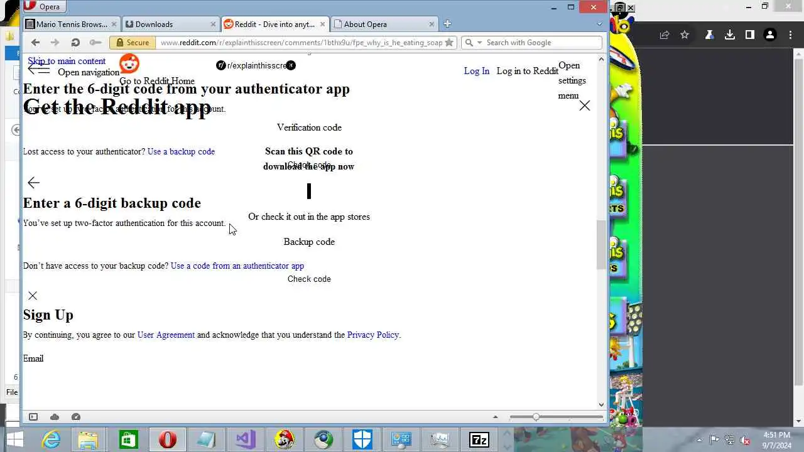This screenshot has width=804, height=452.
Task: Click the scrollbar down arrow in Opera
Action: (601, 405)
